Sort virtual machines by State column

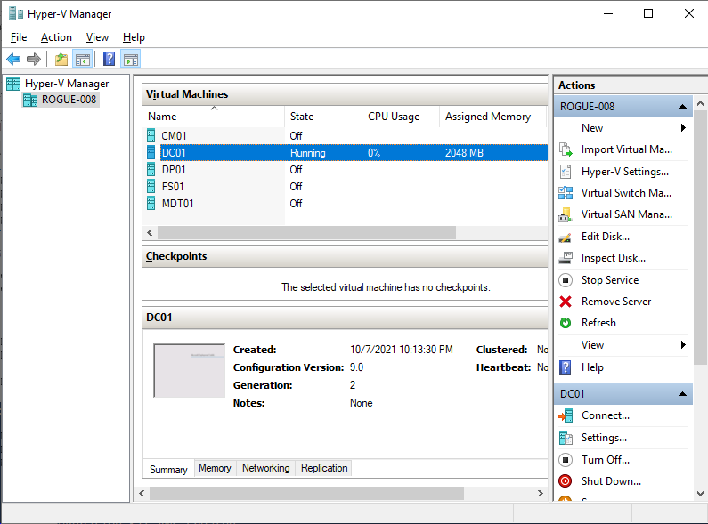(323, 117)
